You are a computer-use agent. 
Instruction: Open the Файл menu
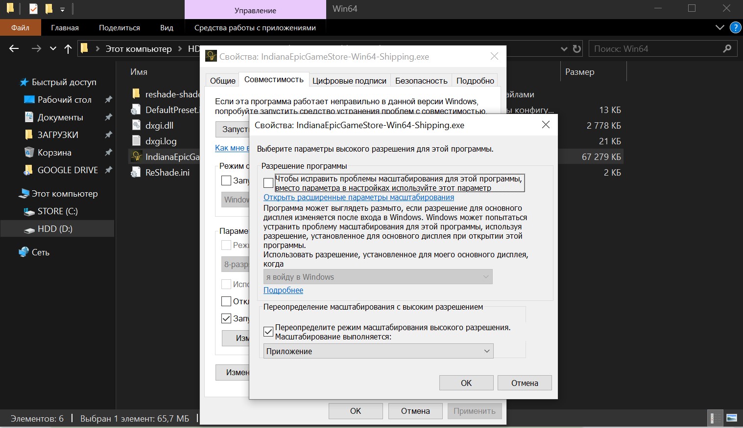point(21,27)
